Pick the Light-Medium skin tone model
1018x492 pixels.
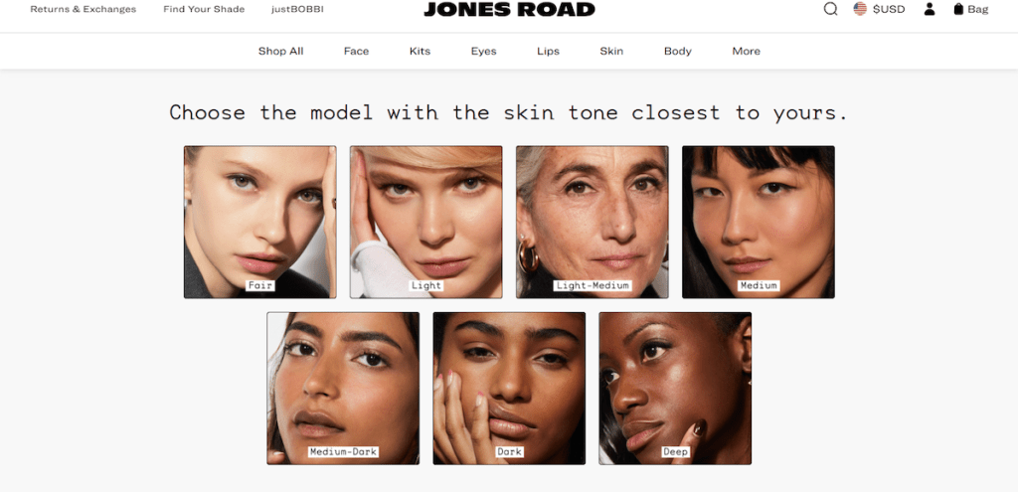[593, 222]
